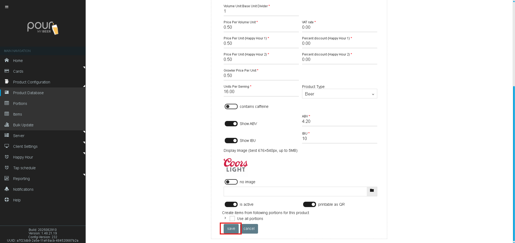Click the Notifications bell icon
Screen dimensions: 515x243
point(7,189)
